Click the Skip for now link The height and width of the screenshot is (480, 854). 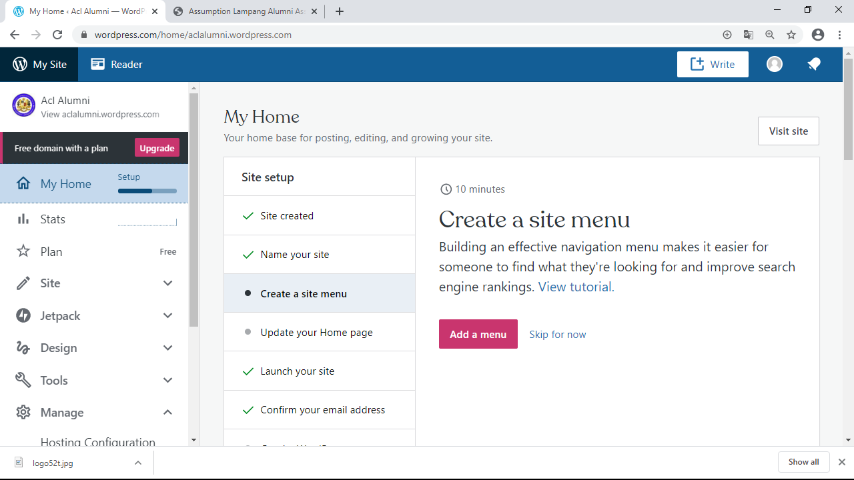point(557,335)
